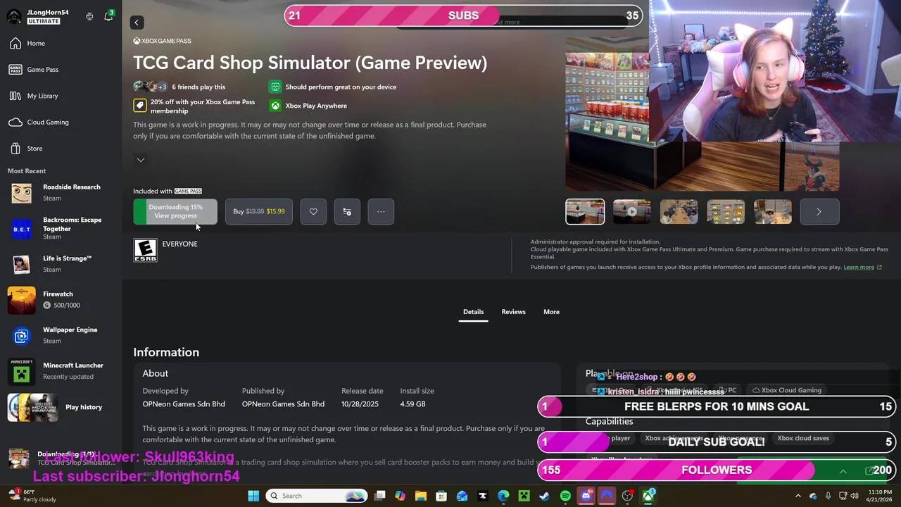Screen dimensions: 901x507
Task: Open Life is Strange in recent games
Action: tap(61, 264)
